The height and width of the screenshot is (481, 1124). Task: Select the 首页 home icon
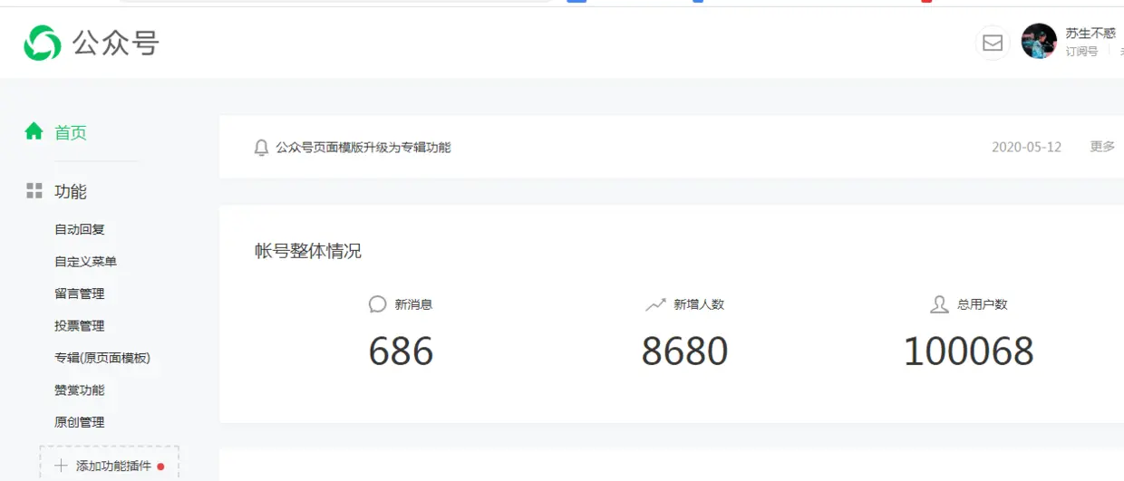click(x=34, y=131)
